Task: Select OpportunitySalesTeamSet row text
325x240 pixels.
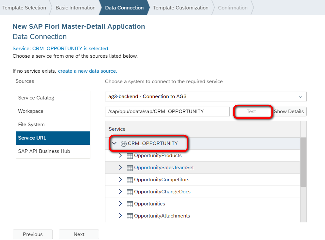Action: [164, 168]
